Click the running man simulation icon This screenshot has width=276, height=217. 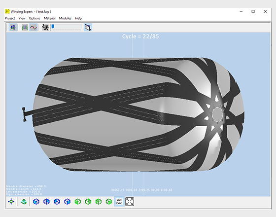(x=45, y=27)
